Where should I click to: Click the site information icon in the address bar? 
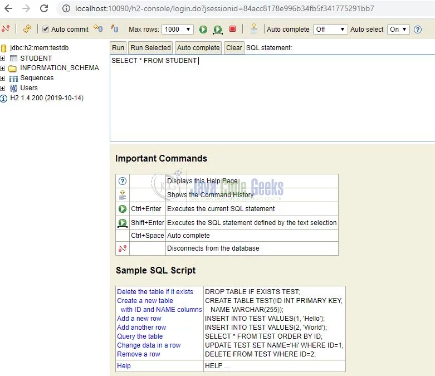click(x=66, y=8)
